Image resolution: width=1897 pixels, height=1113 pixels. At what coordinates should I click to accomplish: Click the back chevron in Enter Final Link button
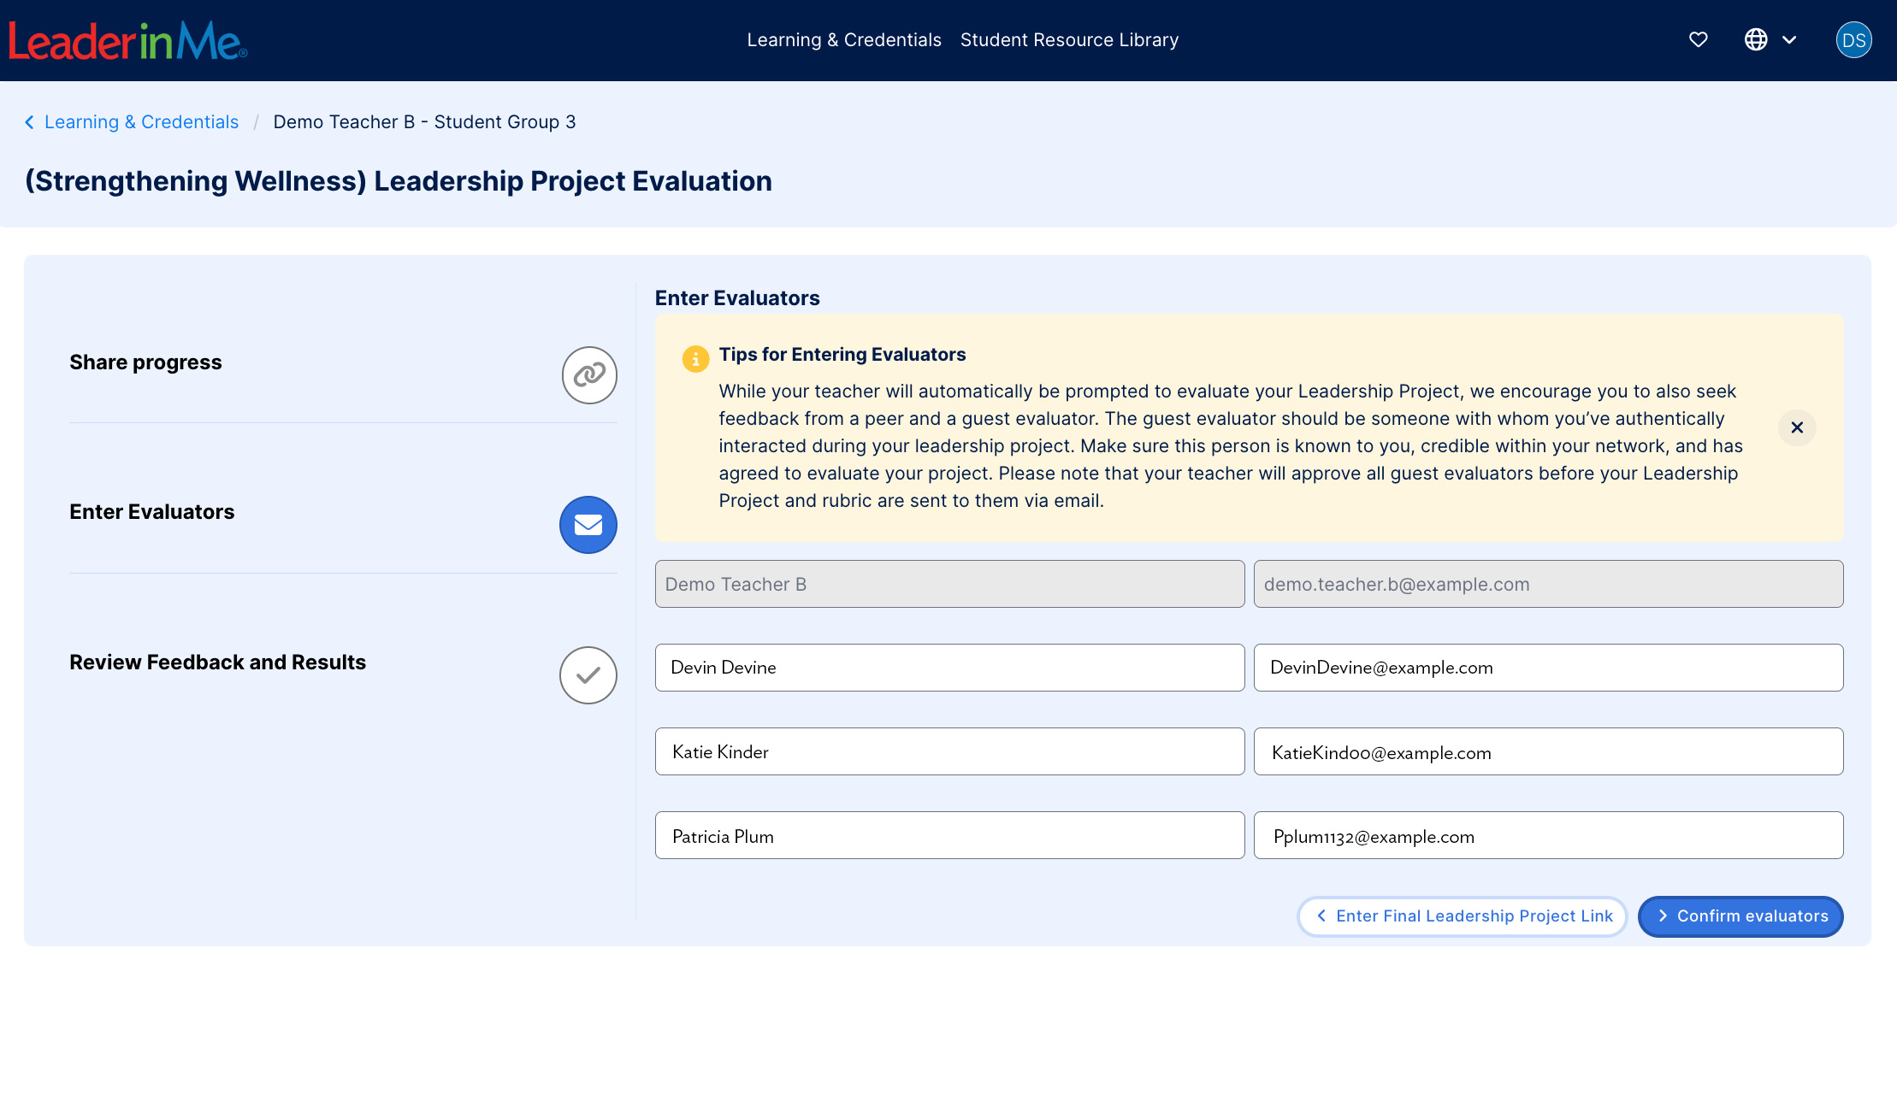click(1321, 916)
